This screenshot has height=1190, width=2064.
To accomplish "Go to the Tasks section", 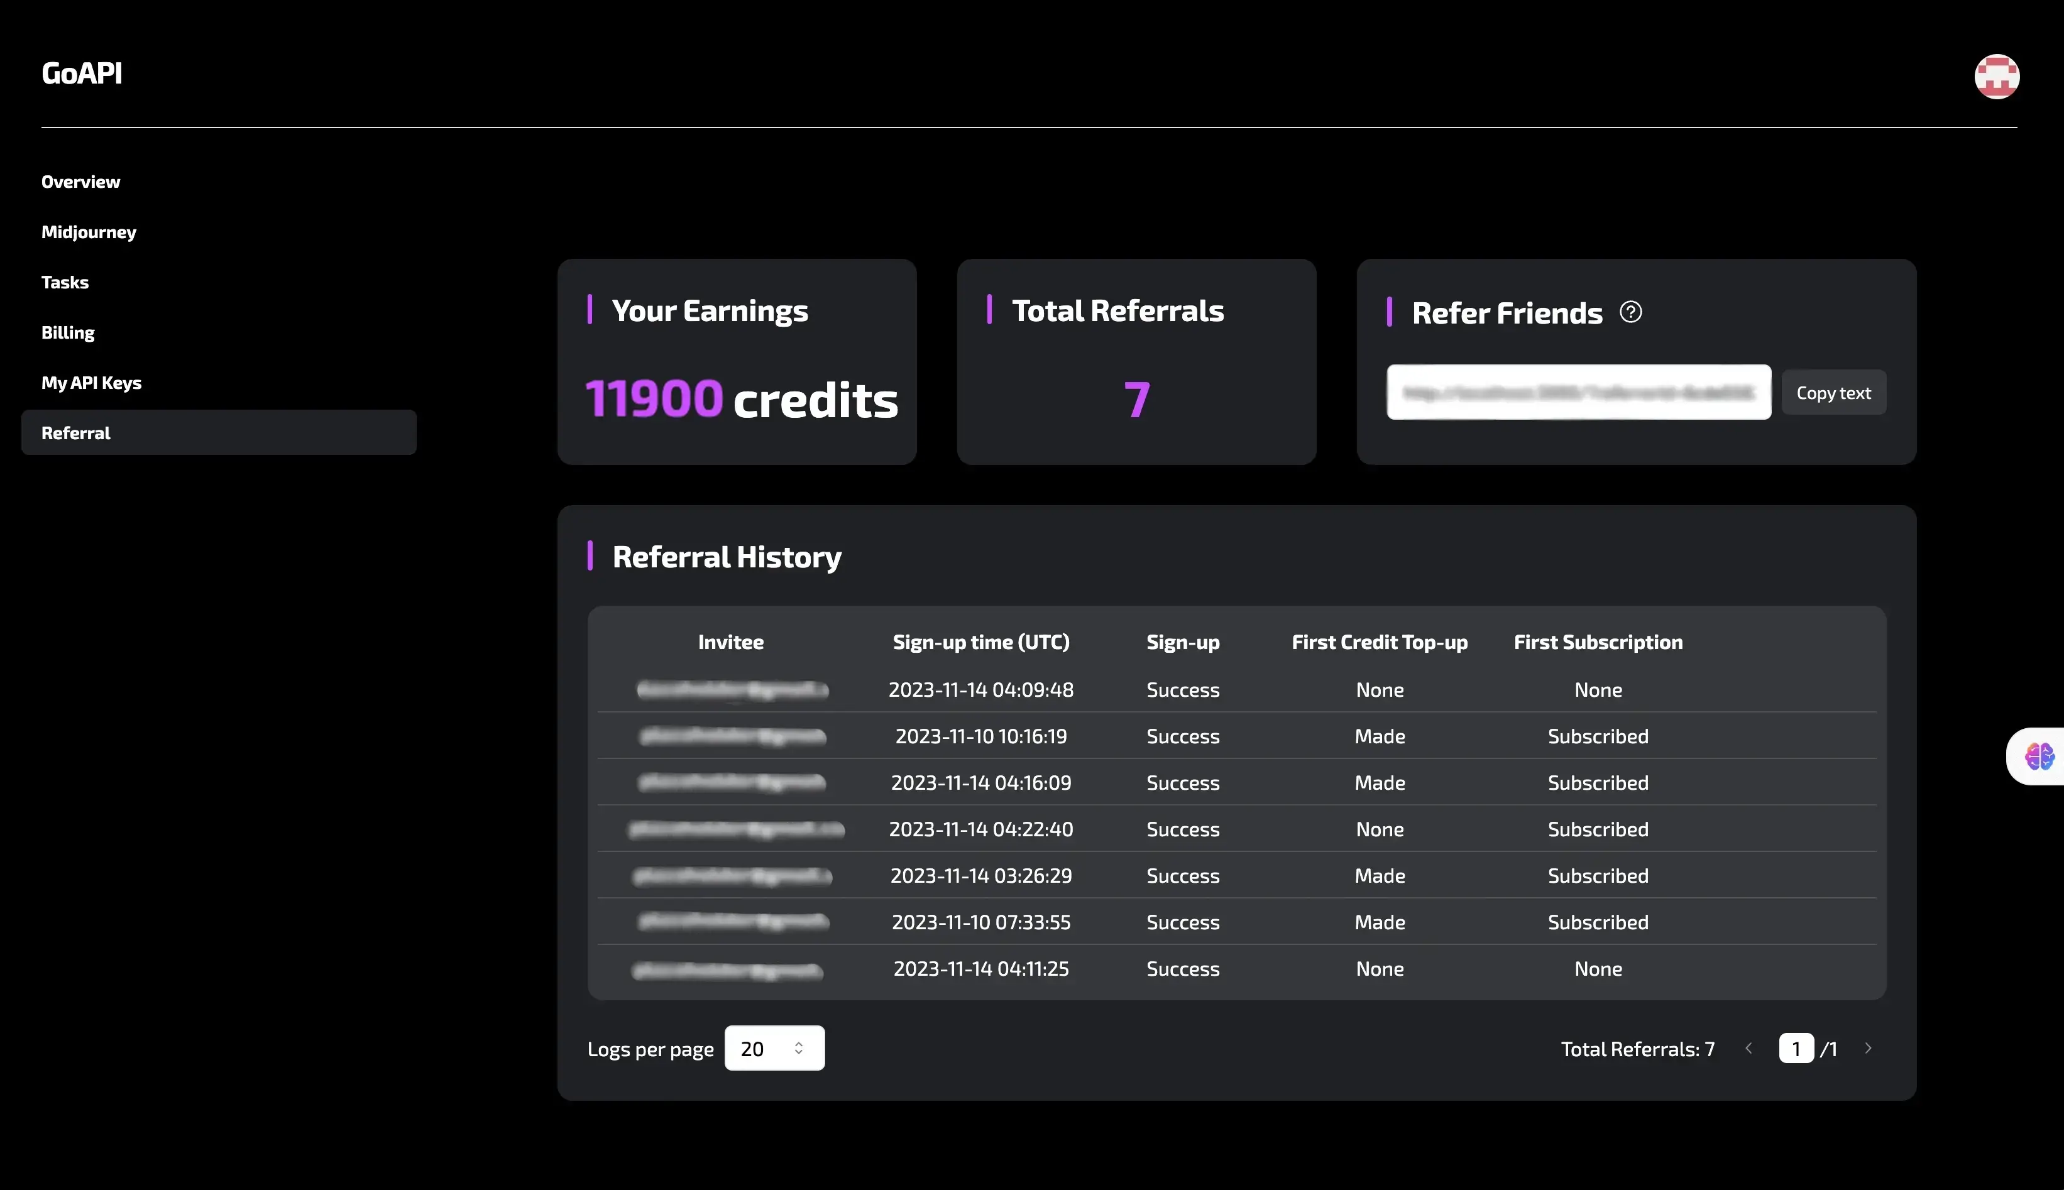I will click(65, 282).
